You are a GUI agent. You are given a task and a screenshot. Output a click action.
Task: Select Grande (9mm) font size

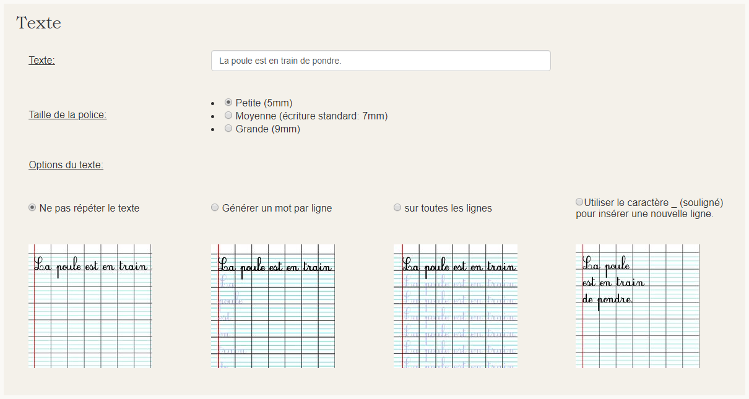click(228, 128)
